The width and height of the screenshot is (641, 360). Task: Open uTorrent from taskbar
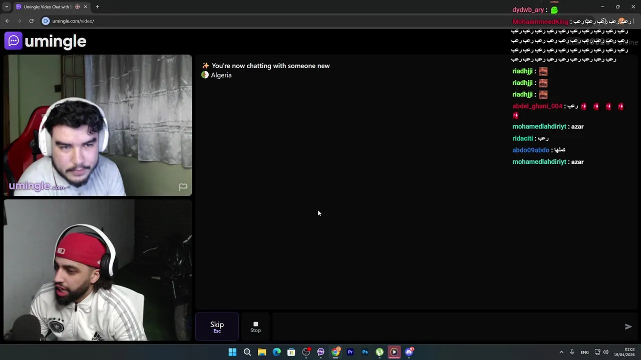pos(380,352)
